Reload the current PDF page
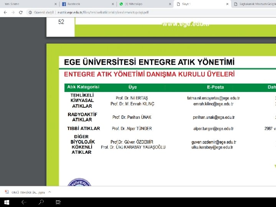Image resolution: width=276 pixels, height=207 pixels. coord(21,13)
